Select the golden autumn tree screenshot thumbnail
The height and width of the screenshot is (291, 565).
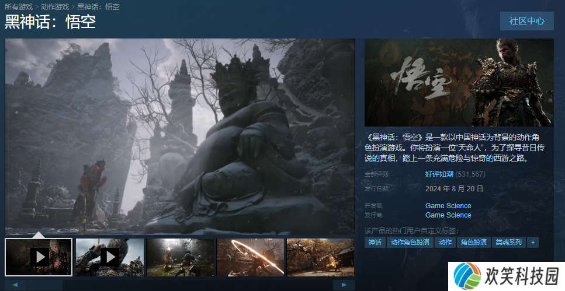coord(320,257)
